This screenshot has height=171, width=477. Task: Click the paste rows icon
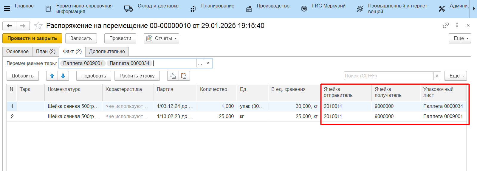click(184, 76)
